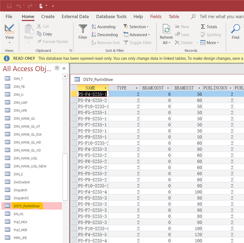Open the File tab

tap(9, 17)
